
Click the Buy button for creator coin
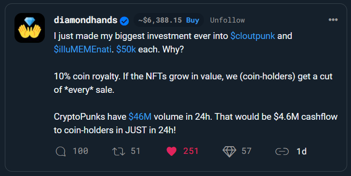(x=192, y=20)
